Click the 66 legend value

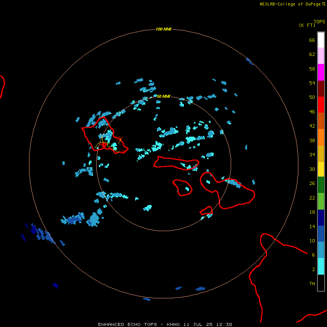(x=312, y=40)
